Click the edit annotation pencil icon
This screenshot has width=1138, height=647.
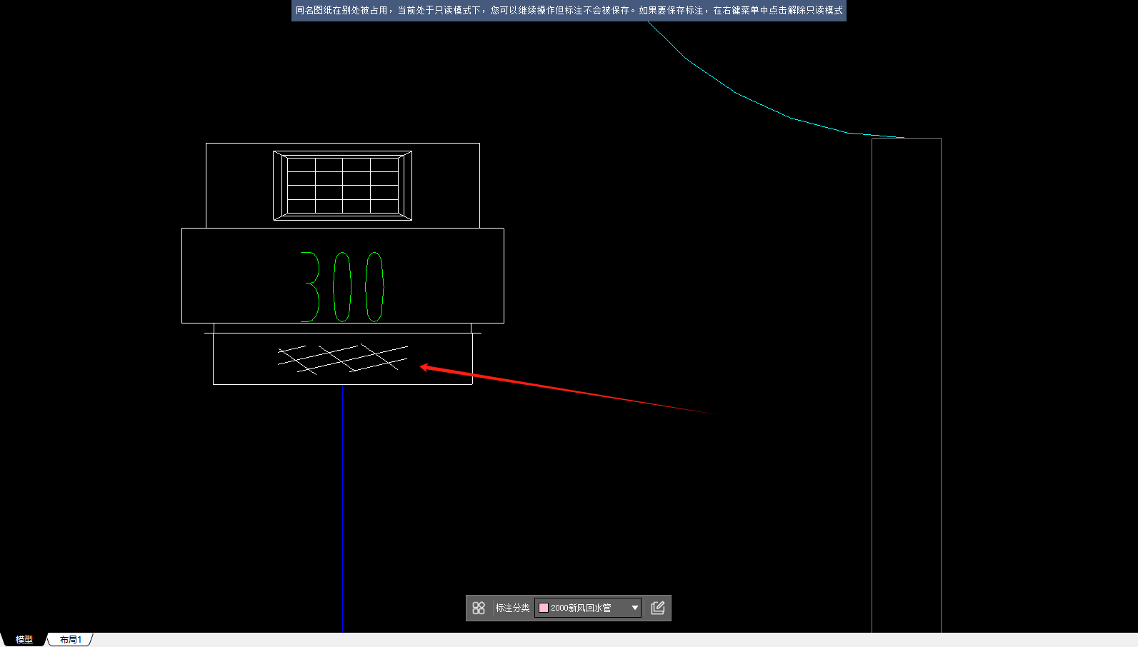[658, 608]
